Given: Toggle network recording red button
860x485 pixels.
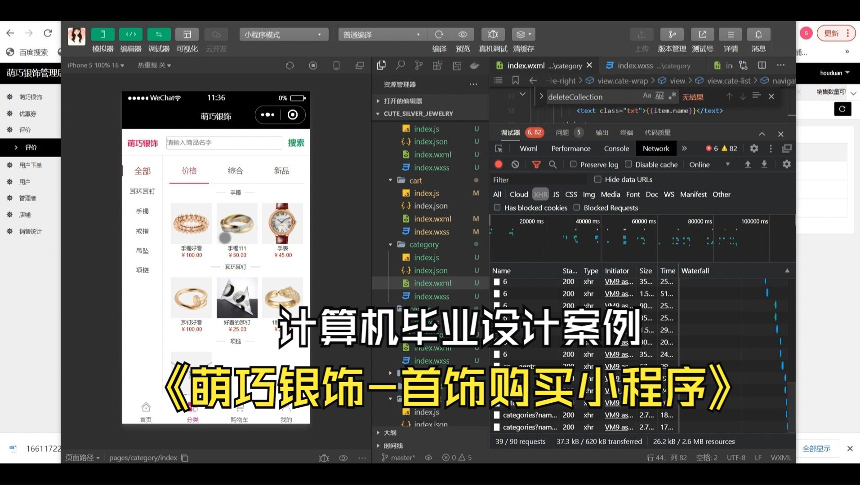Looking at the screenshot, I should click(499, 164).
